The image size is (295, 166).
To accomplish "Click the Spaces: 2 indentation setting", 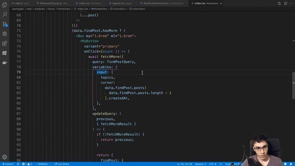I will (x=201, y=164).
